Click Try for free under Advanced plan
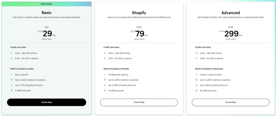276x116 pixels. (231, 102)
